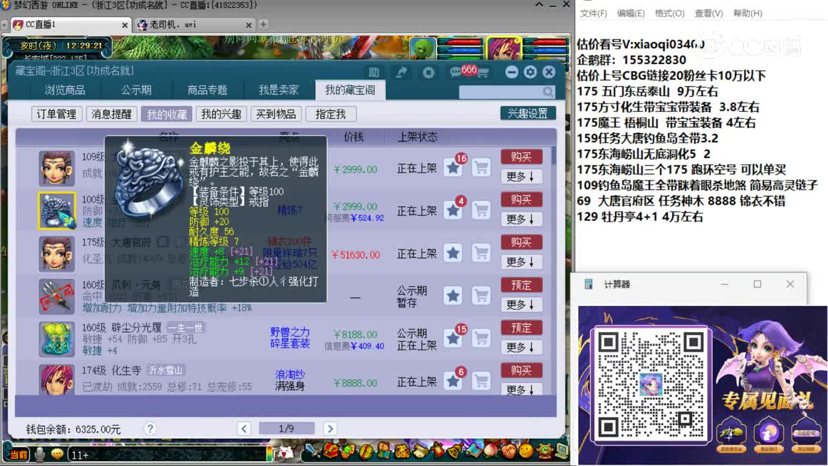Add the ring item to cart
Viewport: 828px width, 466px height.
click(481, 210)
